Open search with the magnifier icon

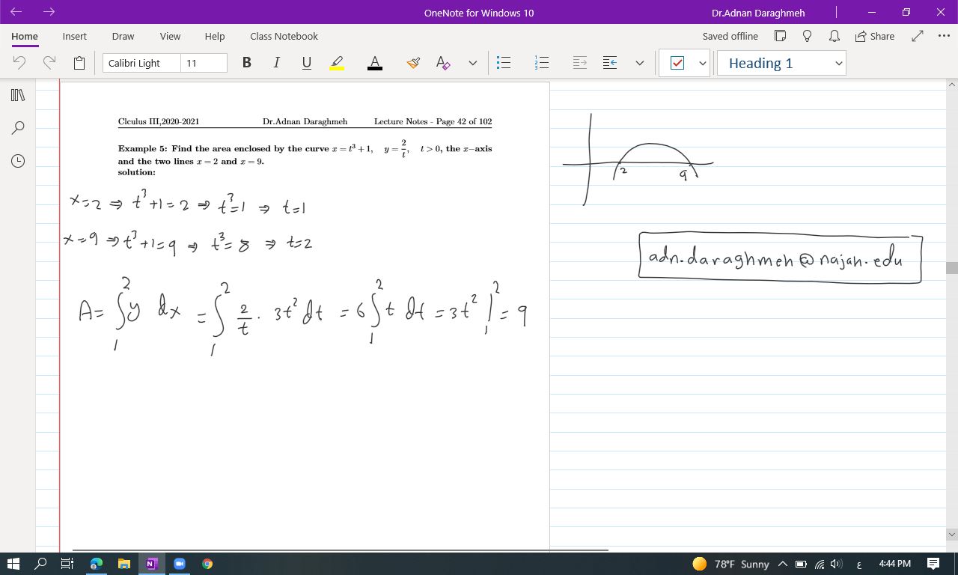[x=18, y=128]
